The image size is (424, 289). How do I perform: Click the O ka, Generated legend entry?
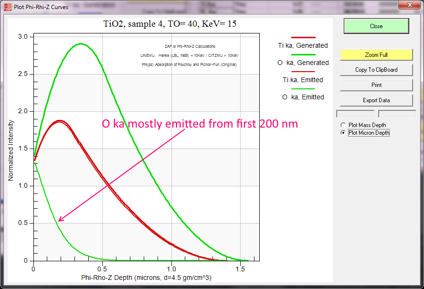303,63
